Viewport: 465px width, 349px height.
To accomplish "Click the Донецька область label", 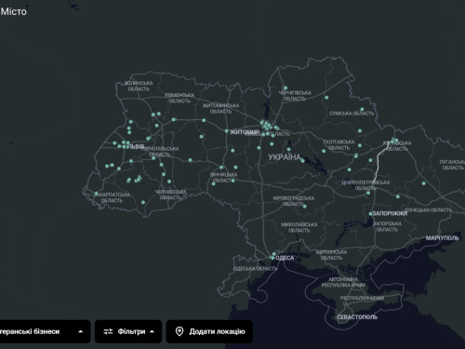I will [428, 210].
